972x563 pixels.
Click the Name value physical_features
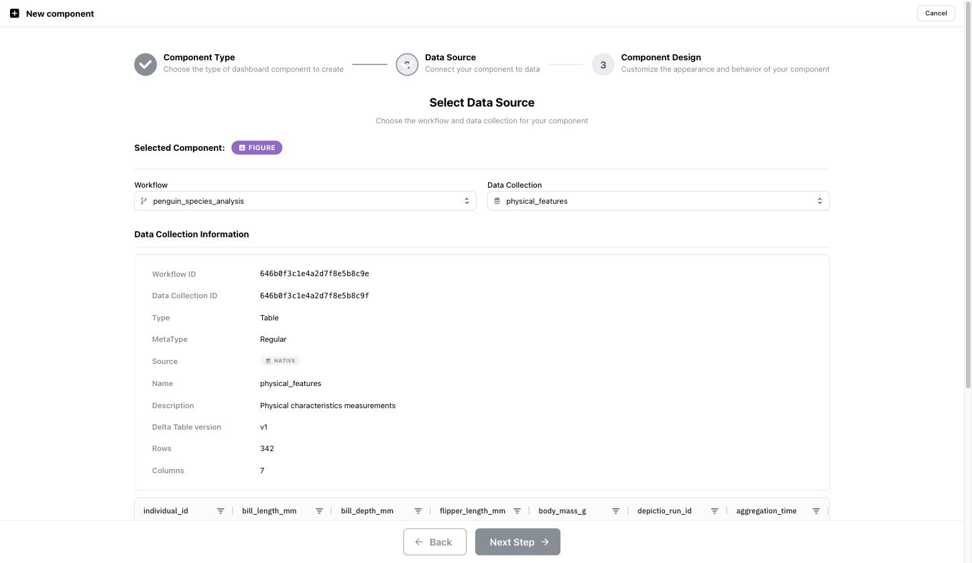(290, 383)
